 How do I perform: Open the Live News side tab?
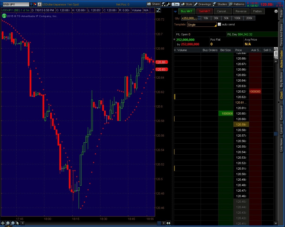point(281,145)
